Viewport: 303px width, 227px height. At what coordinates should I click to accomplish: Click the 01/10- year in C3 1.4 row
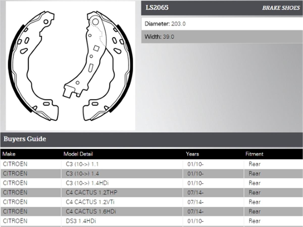tap(195, 174)
